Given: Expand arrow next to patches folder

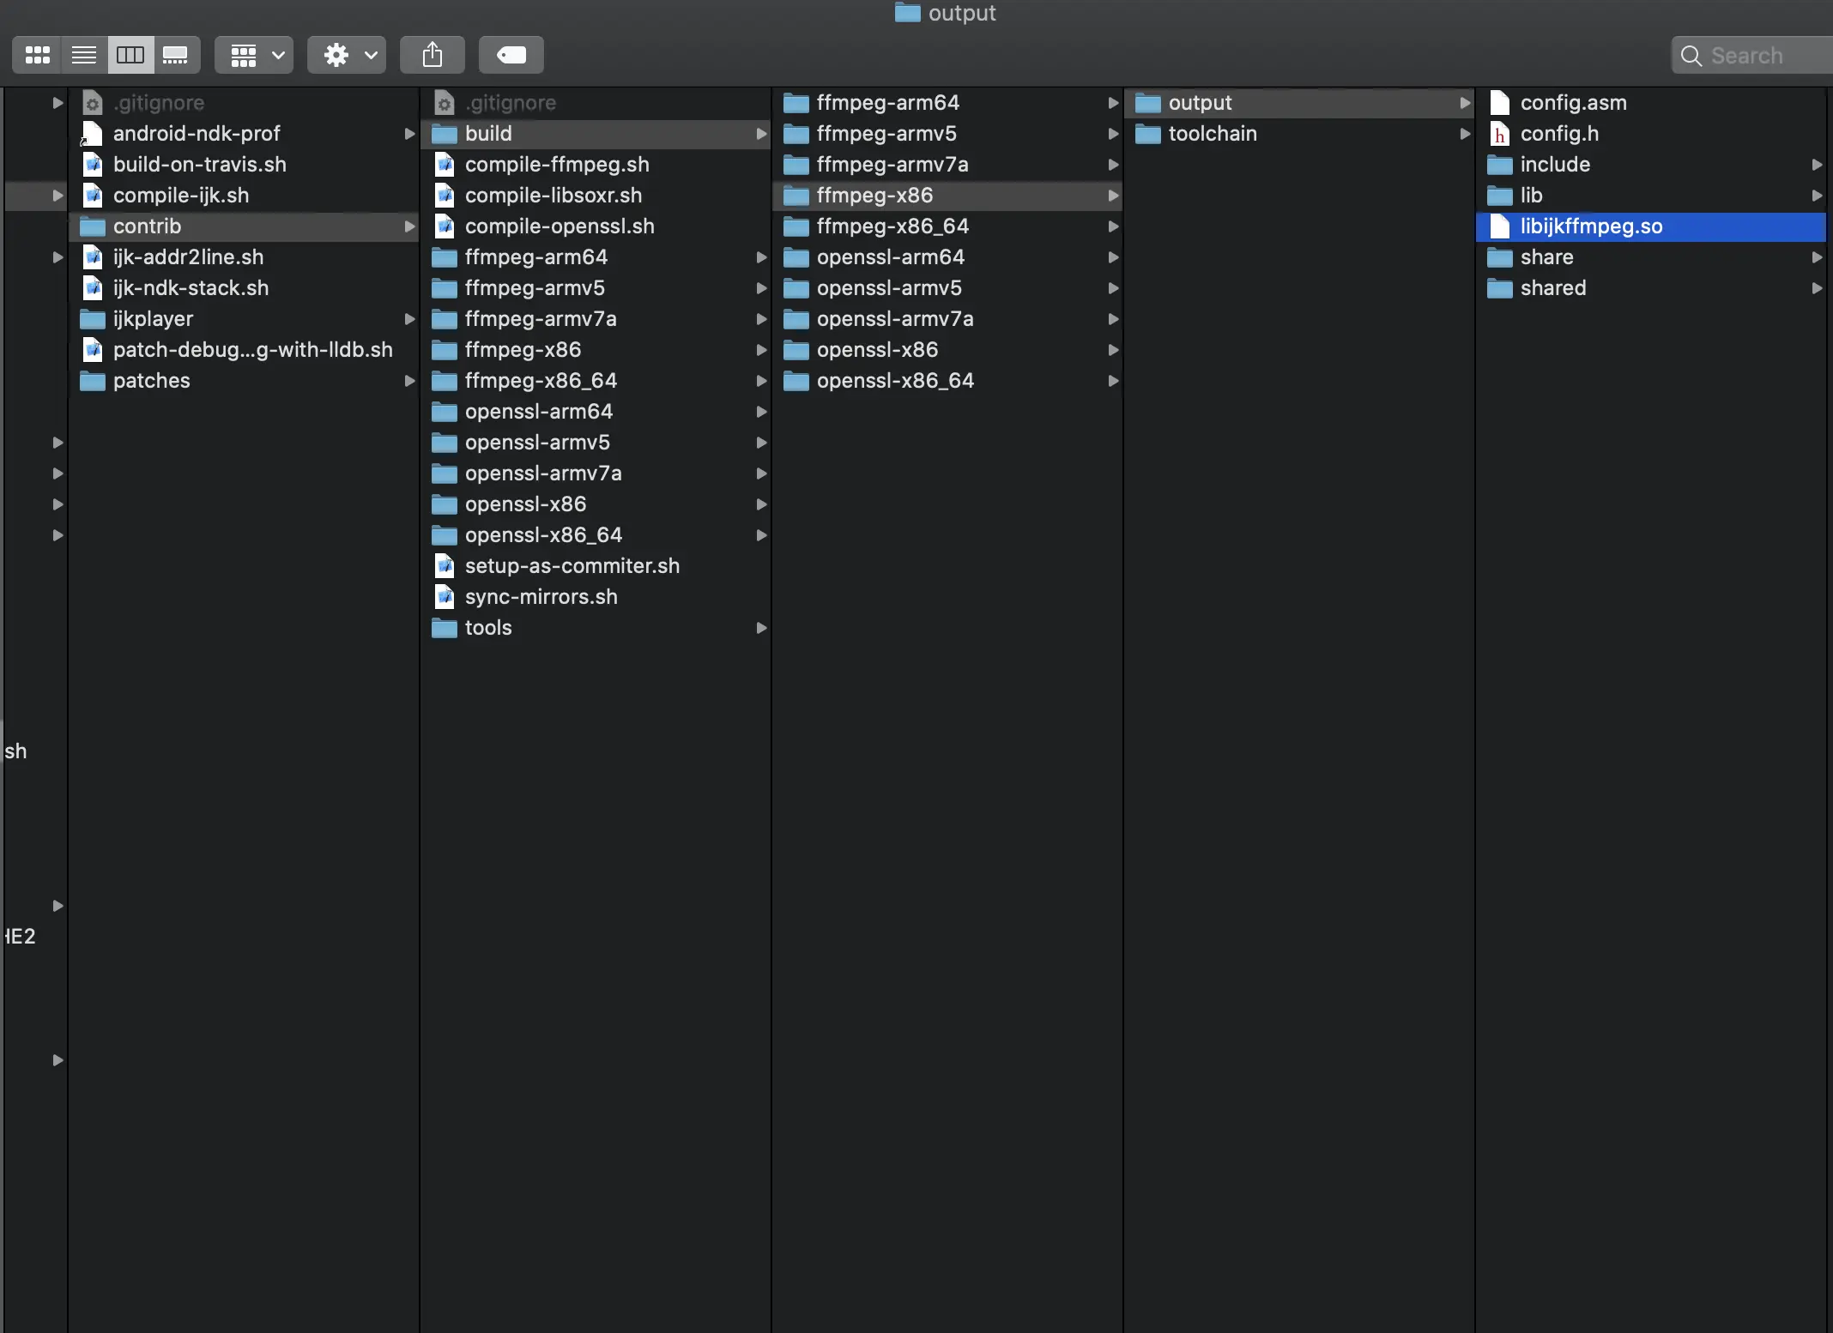Looking at the screenshot, I should point(409,381).
